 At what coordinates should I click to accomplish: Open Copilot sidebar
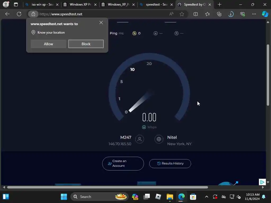pos(265,14)
